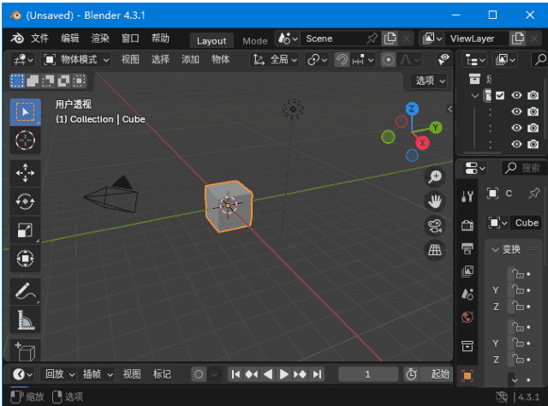Screen dimensions: 548x406
Task: Open World properties globe tab
Action: 468,318
